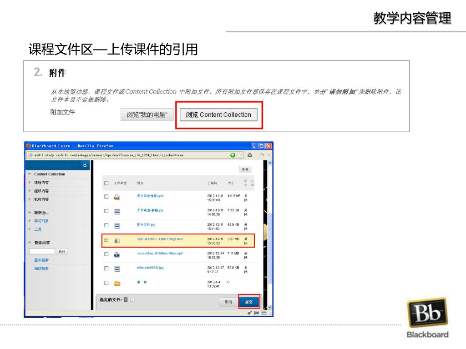
Task: Click the show-list icon beside selected file count
Action: 132,300
